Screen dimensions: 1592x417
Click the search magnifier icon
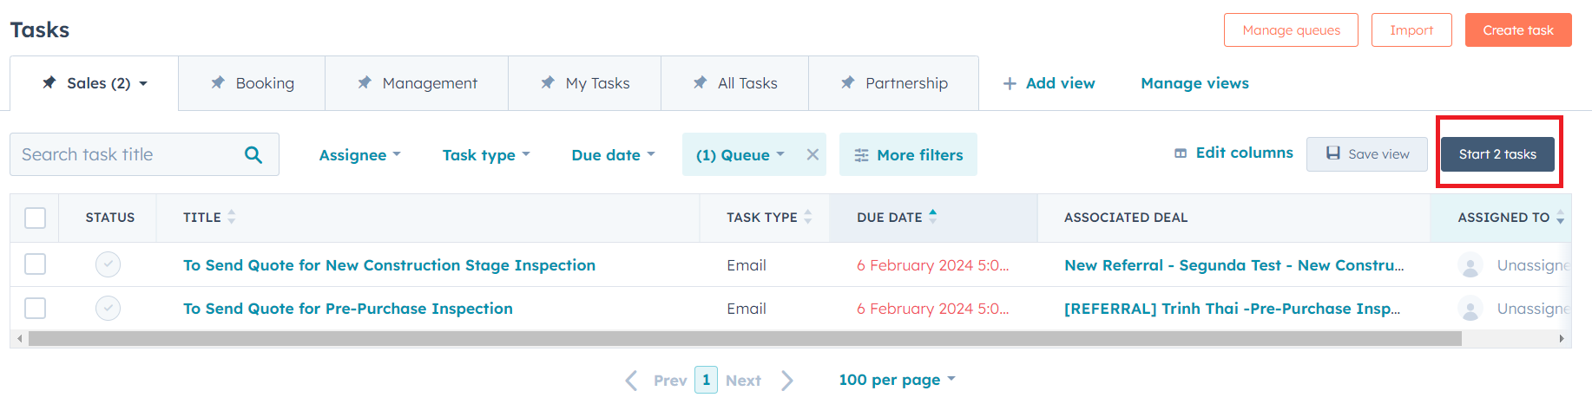[253, 154]
